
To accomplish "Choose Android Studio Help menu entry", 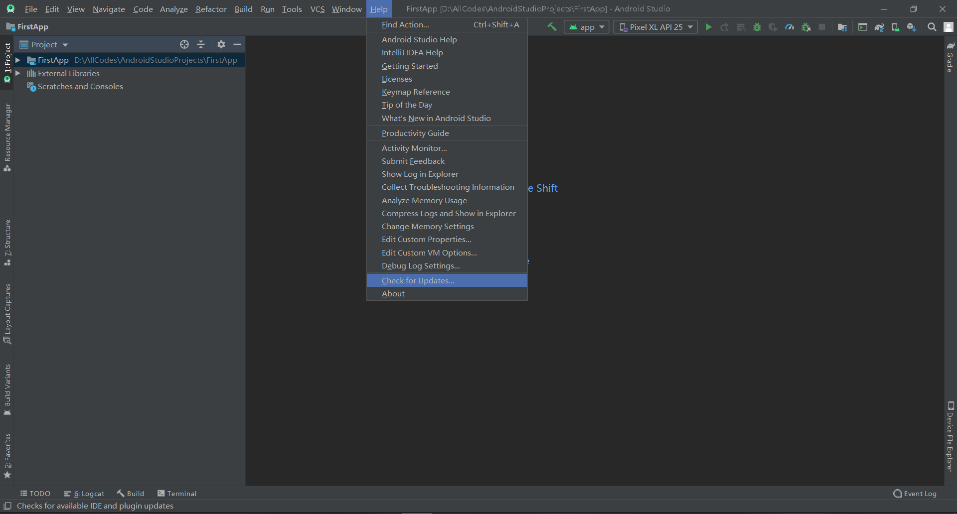I will (x=447, y=39).
